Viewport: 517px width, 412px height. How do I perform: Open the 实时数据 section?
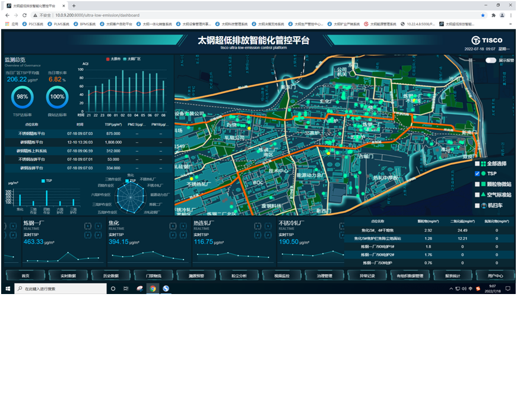(x=68, y=275)
